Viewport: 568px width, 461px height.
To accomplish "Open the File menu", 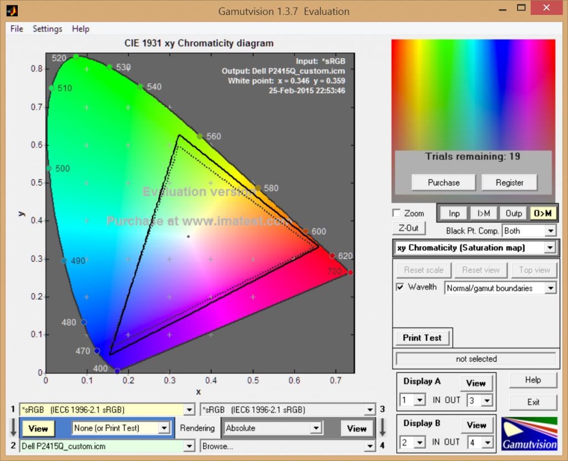I will pyautogui.click(x=17, y=29).
